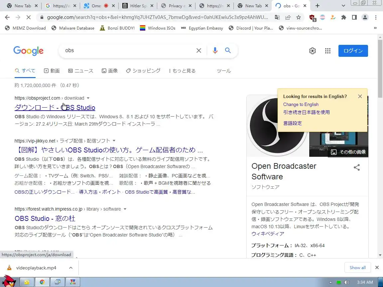The height and width of the screenshot is (287, 383).
Task: Select the すべて search tab
Action: click(25, 71)
